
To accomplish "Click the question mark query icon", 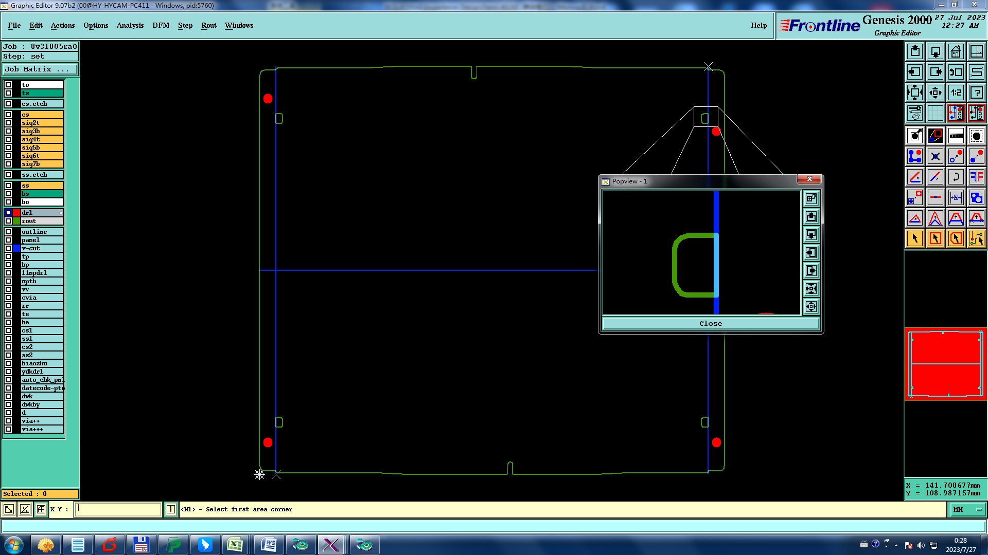I will [976, 92].
